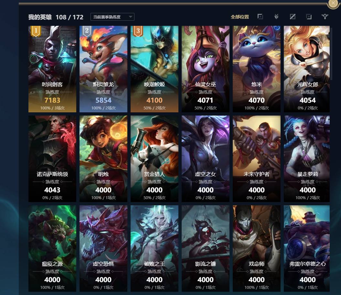The height and width of the screenshot is (295, 341).
Task: Filter champions by Bottom lane icon
Action: coord(309,17)
